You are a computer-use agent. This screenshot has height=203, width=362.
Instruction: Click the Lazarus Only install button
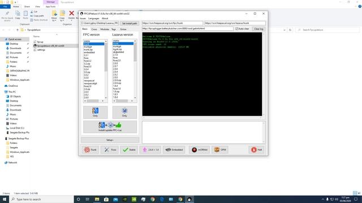point(124,112)
